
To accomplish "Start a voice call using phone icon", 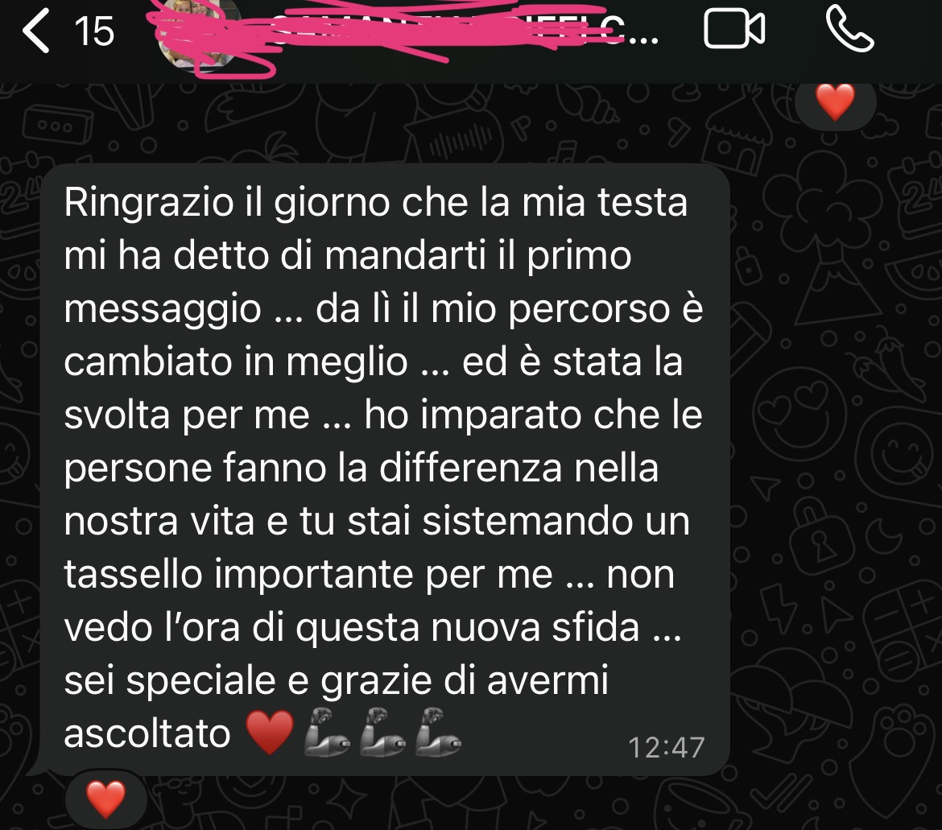I will coord(850,29).
